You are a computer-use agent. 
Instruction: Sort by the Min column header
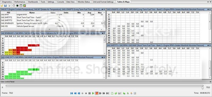79,13
